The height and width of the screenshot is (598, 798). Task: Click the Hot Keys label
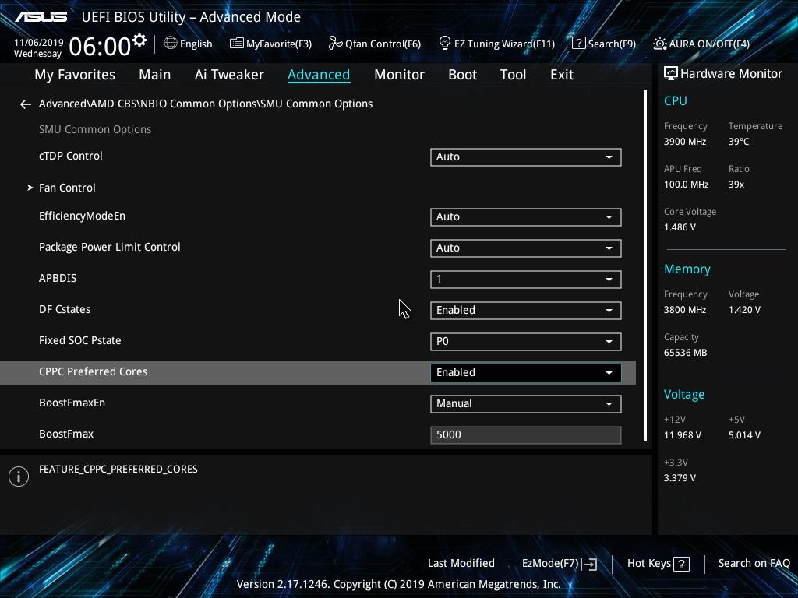(649, 564)
